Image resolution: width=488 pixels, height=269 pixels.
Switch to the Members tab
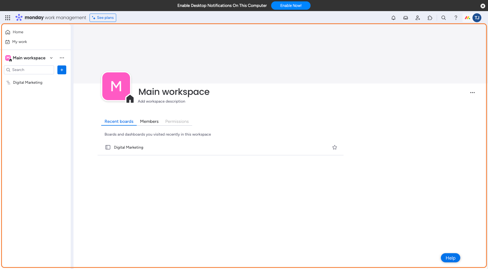[149, 121]
